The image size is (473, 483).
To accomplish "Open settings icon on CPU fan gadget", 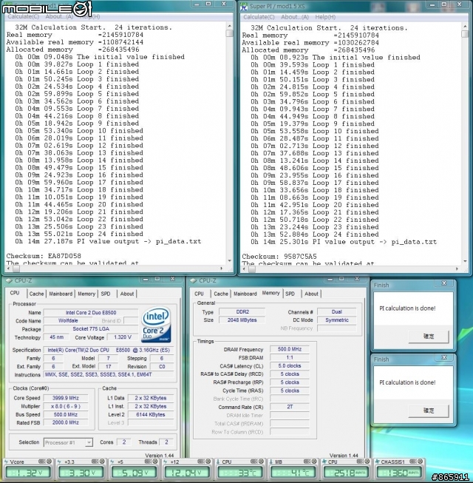I will click(x=360, y=462).
